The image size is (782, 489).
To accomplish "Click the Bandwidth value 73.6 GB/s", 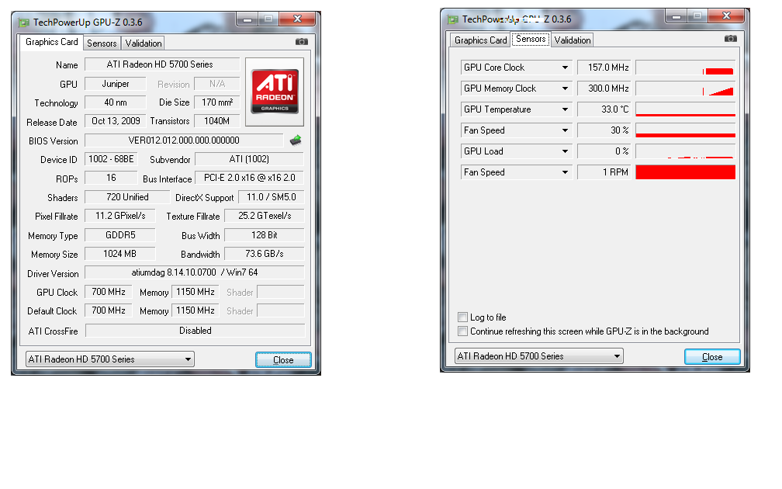I will [x=265, y=254].
